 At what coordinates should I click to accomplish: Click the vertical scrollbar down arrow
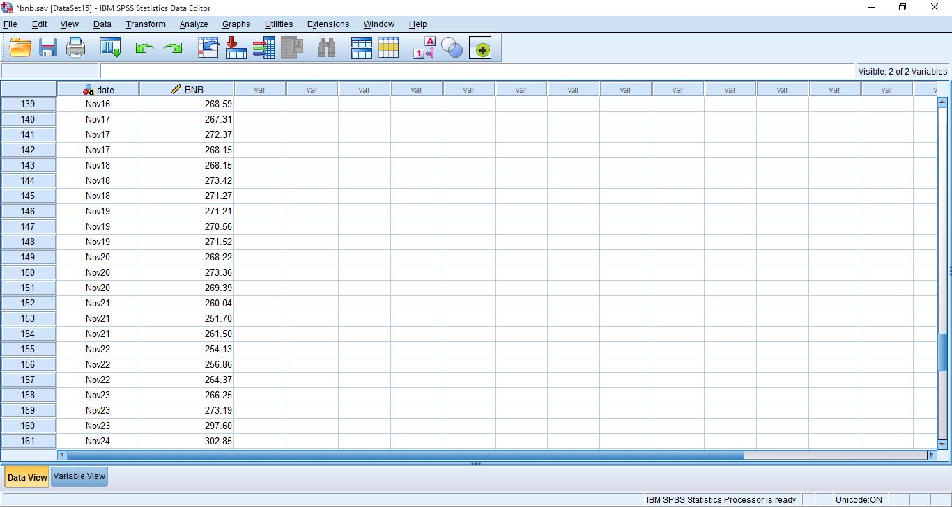click(943, 444)
